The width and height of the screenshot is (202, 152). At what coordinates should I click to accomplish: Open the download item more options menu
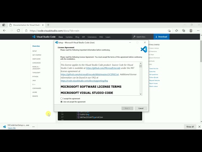click(x=33, y=127)
